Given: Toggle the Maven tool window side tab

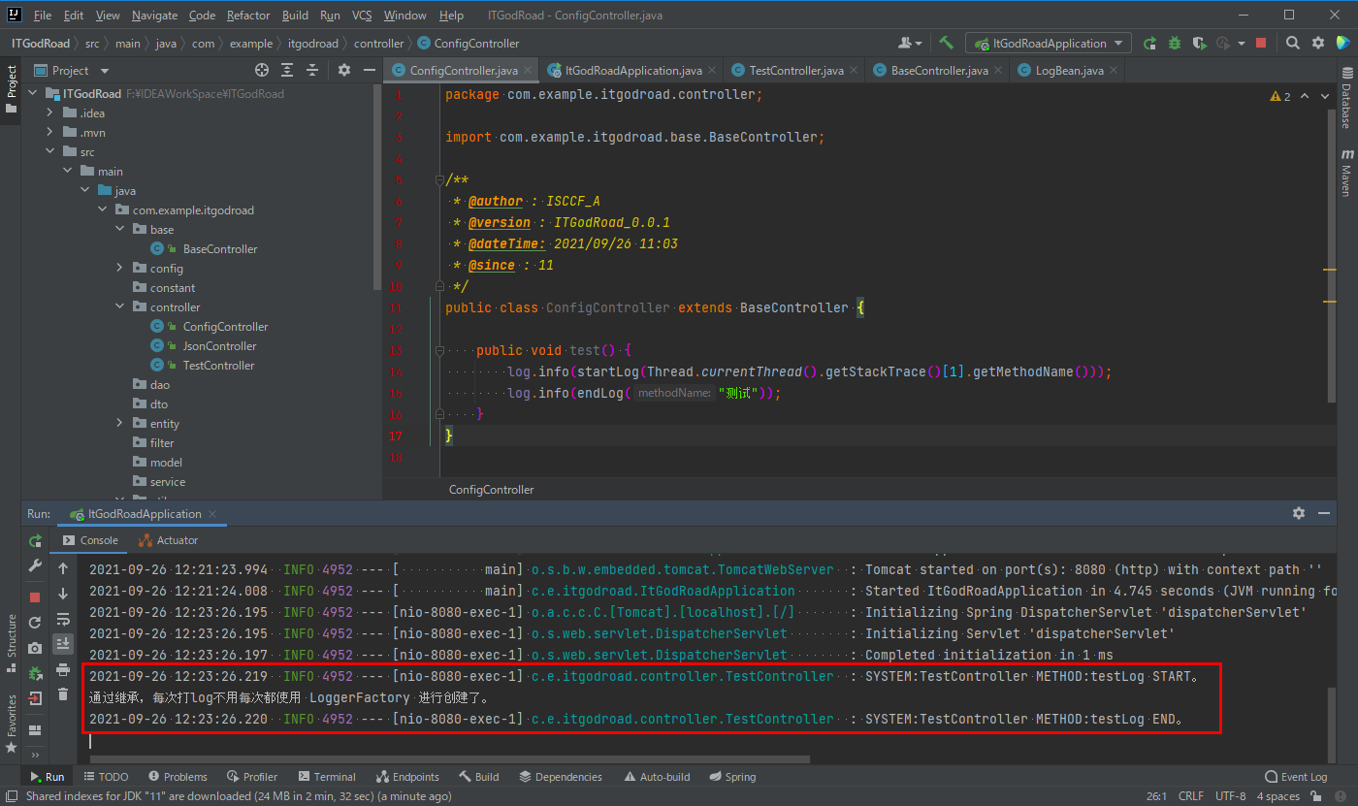Looking at the screenshot, I should [1346, 173].
